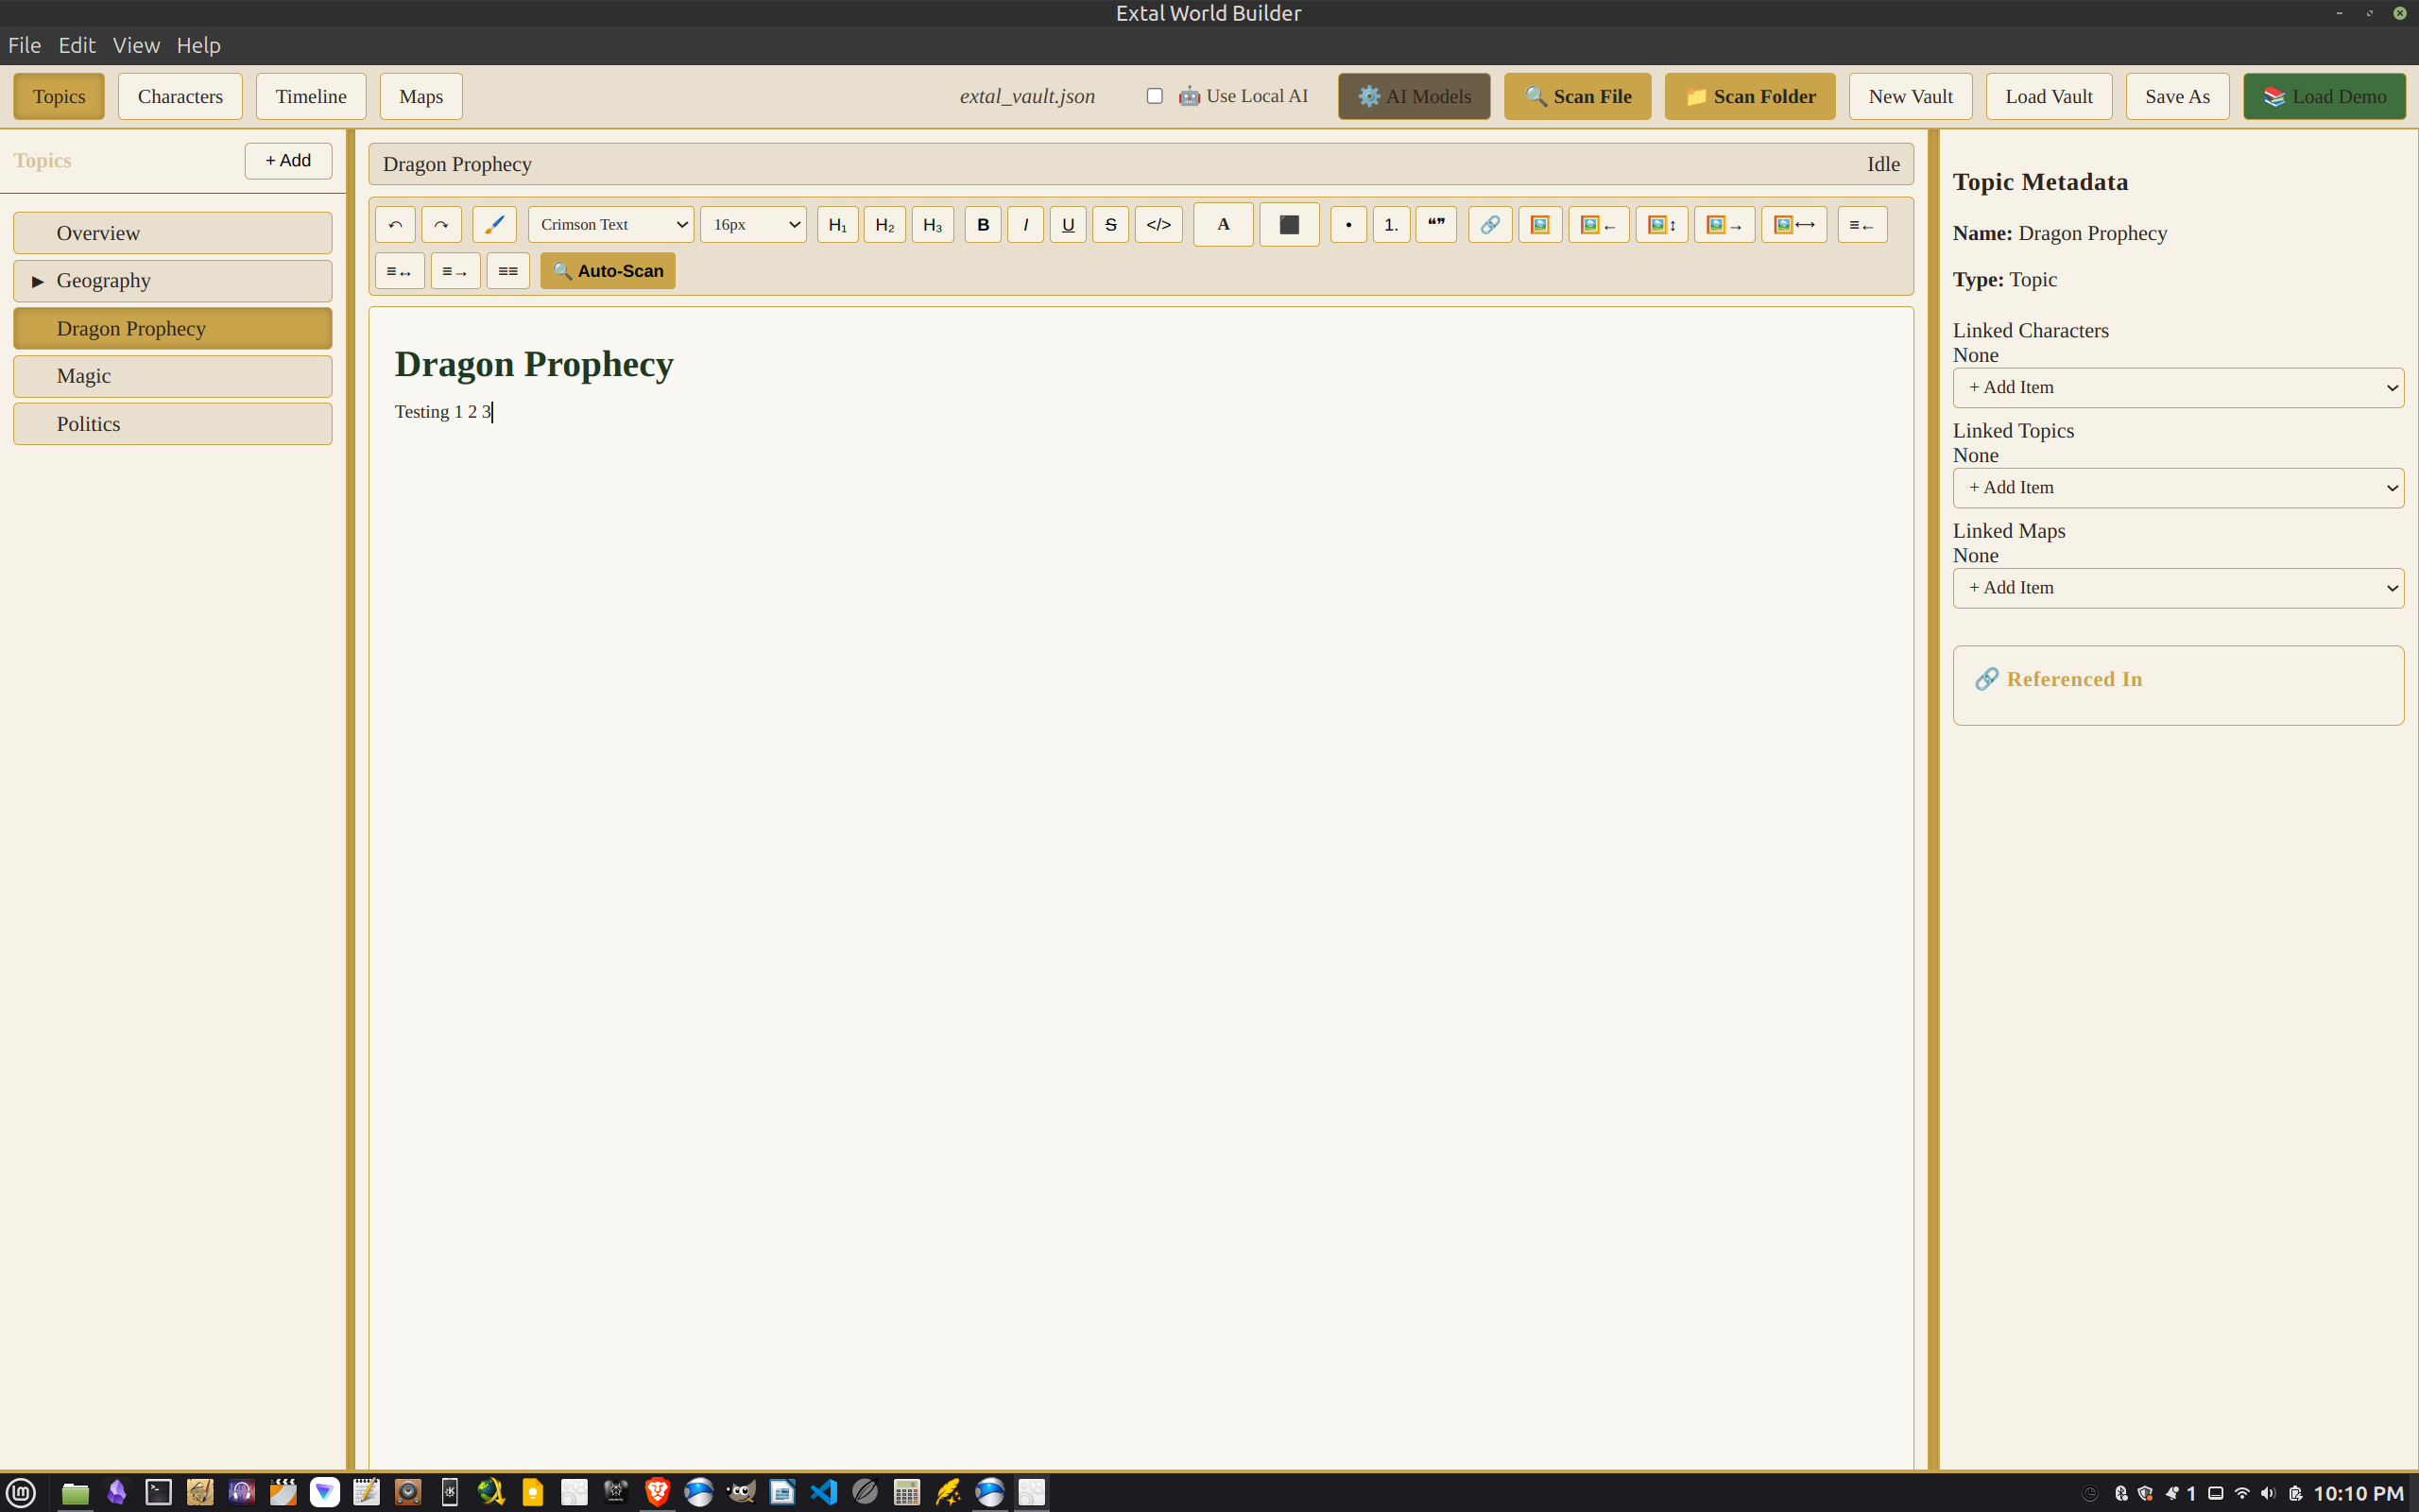This screenshot has height=1512, width=2419.
Task: Insert a code block with the </> icon
Action: [1158, 224]
